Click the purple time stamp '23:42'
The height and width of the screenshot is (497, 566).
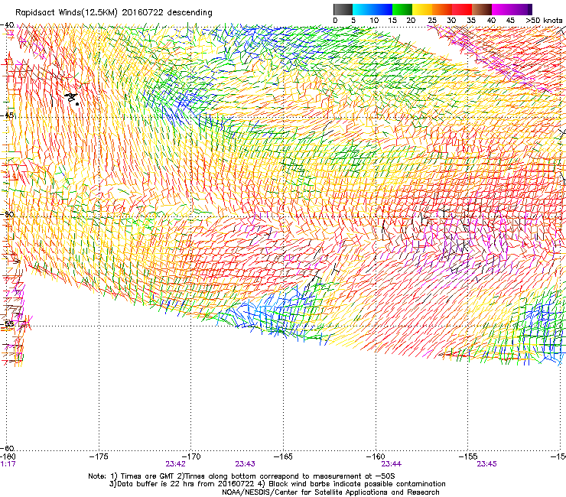click(x=176, y=464)
